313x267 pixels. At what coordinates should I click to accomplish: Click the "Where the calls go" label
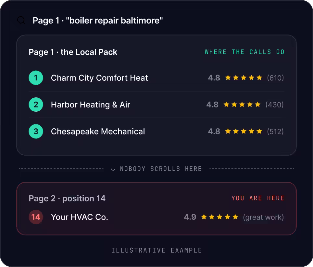point(244,52)
